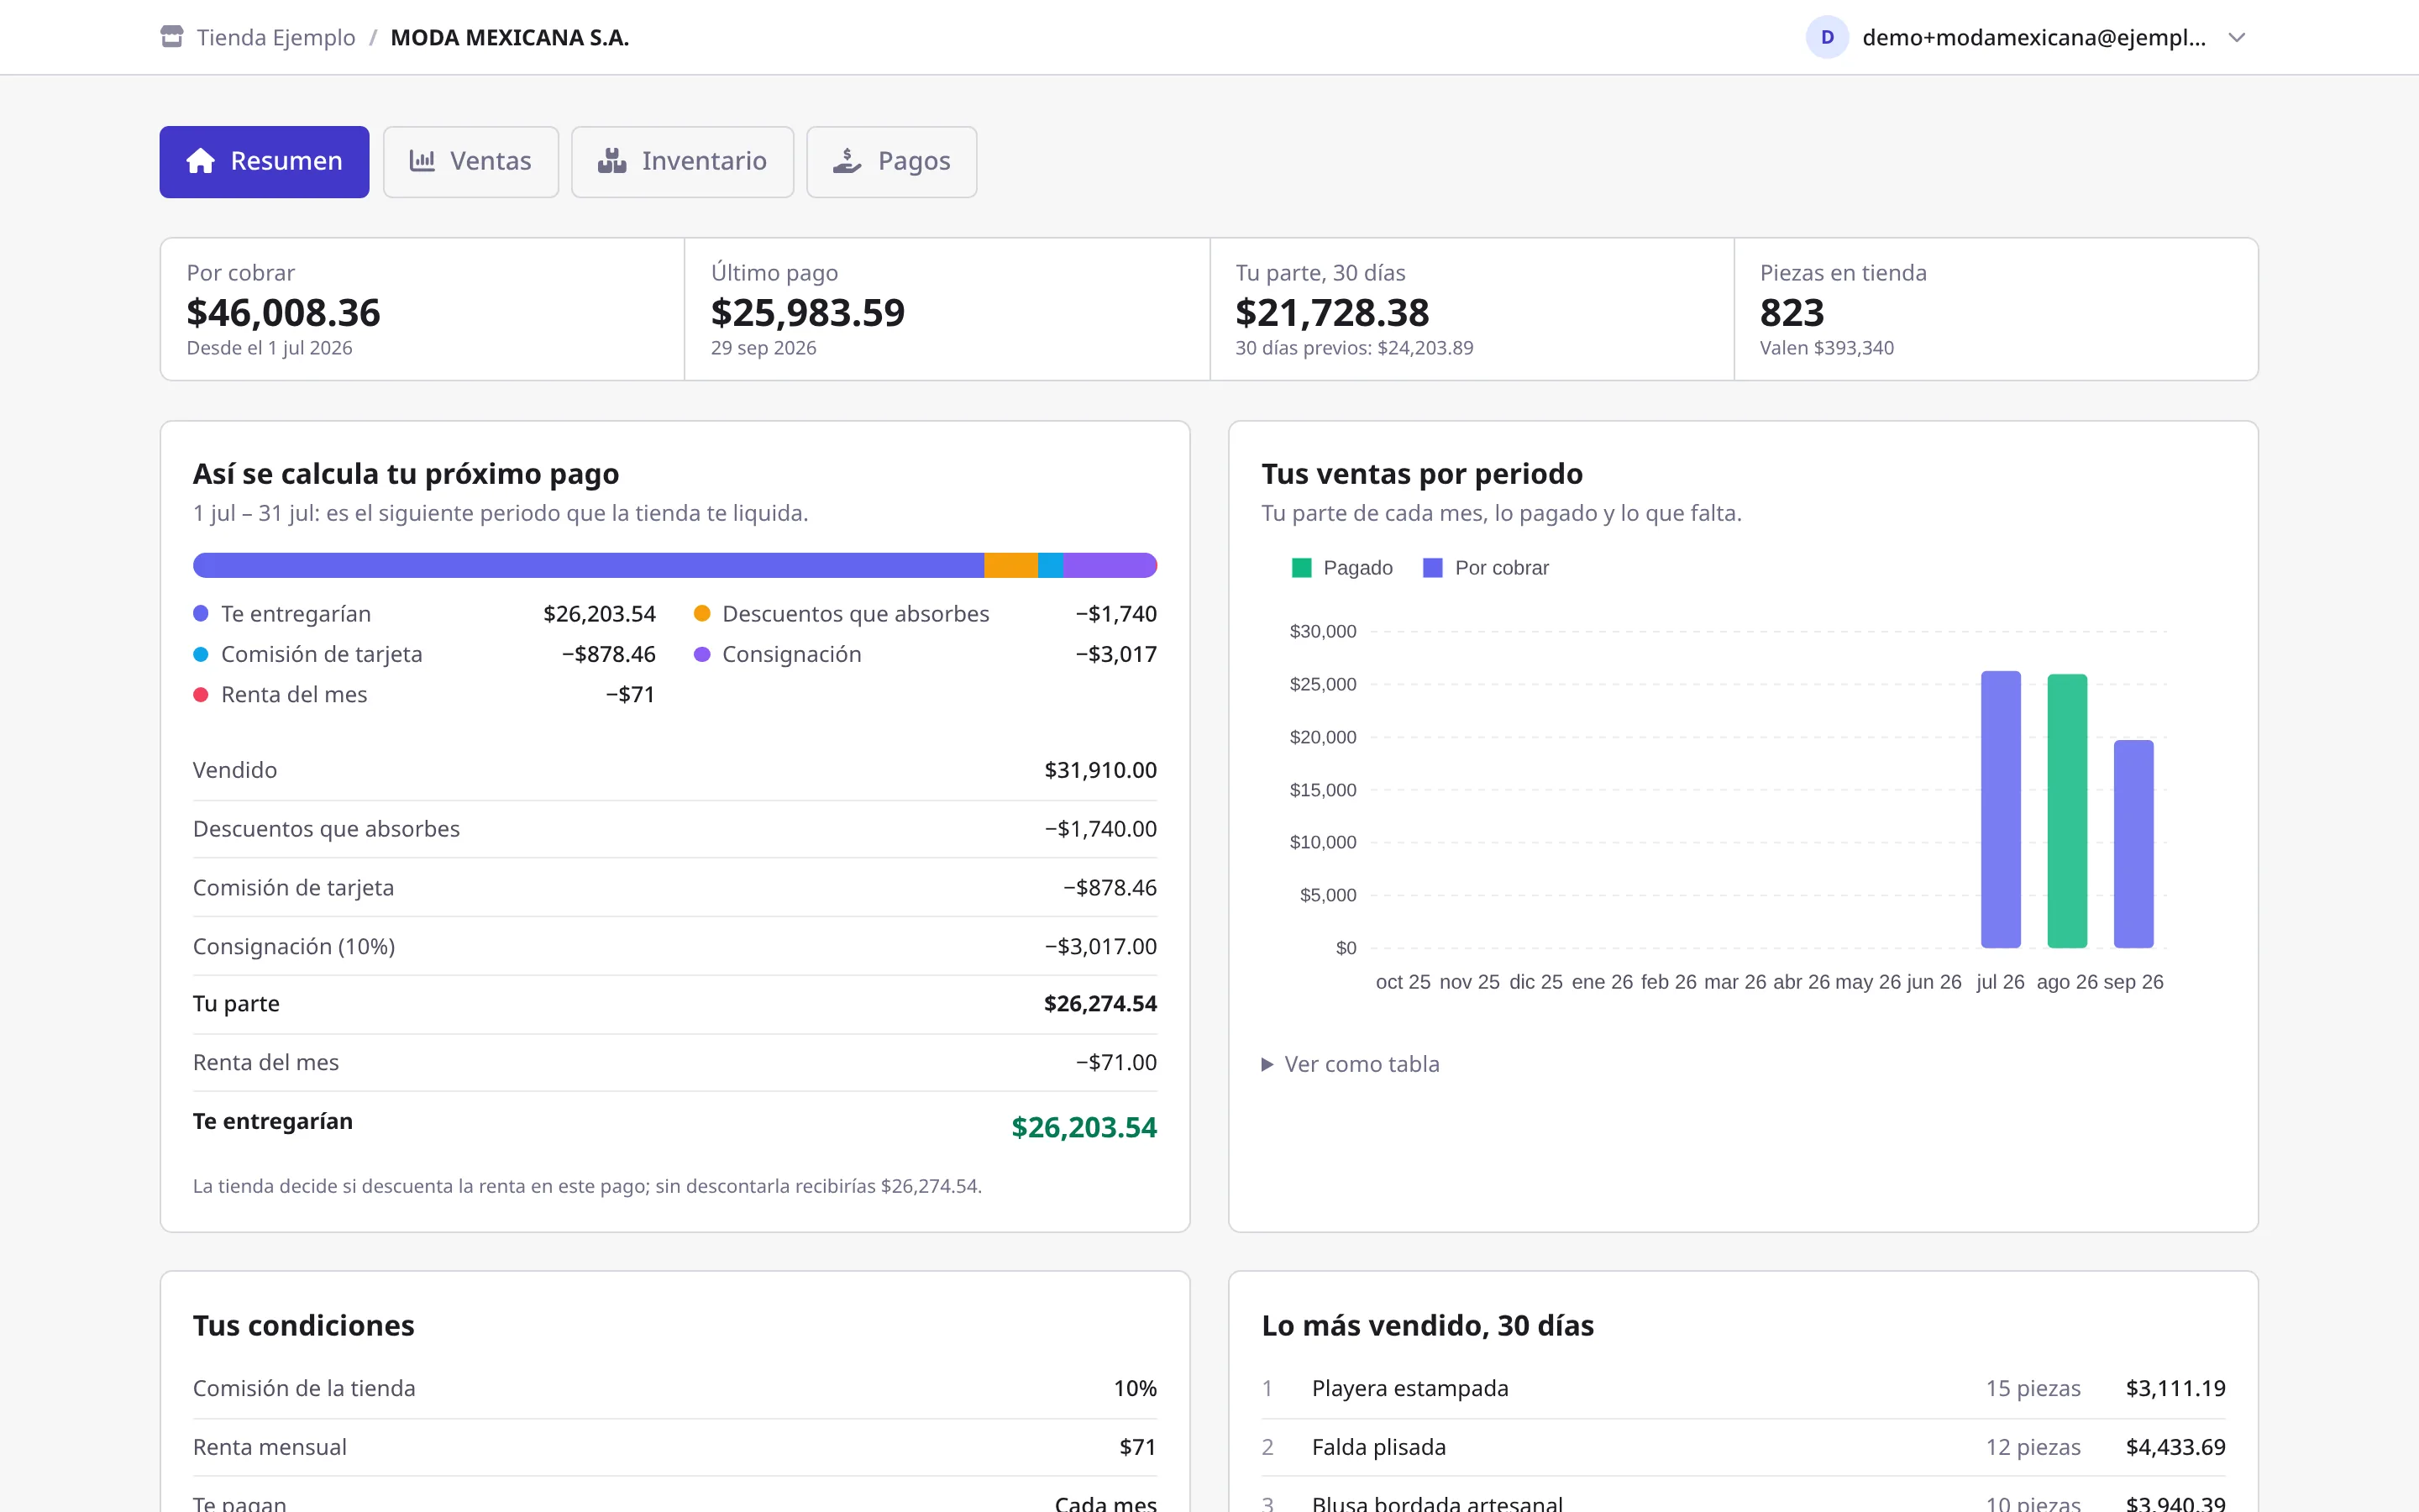2419x1512 pixels.
Task: Click the Comisión de la tienda value 10%
Action: (1136, 1388)
